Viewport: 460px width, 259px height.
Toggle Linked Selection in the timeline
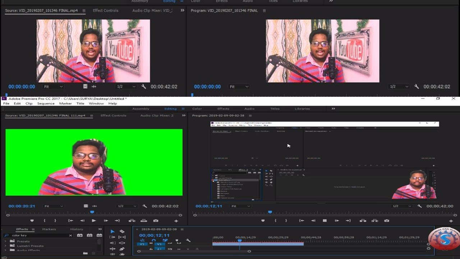[x=165, y=240]
